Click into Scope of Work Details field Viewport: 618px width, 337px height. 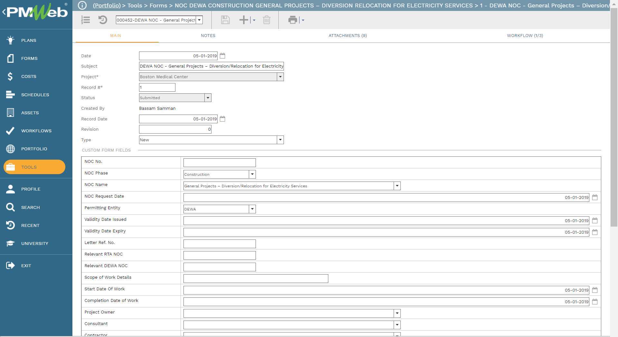tap(256, 278)
